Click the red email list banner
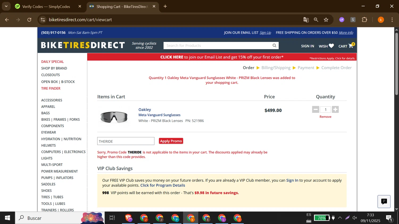399x224 pixels. point(222,57)
